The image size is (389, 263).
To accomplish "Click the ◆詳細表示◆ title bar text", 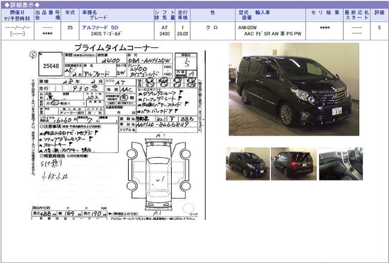I will click(22, 5).
